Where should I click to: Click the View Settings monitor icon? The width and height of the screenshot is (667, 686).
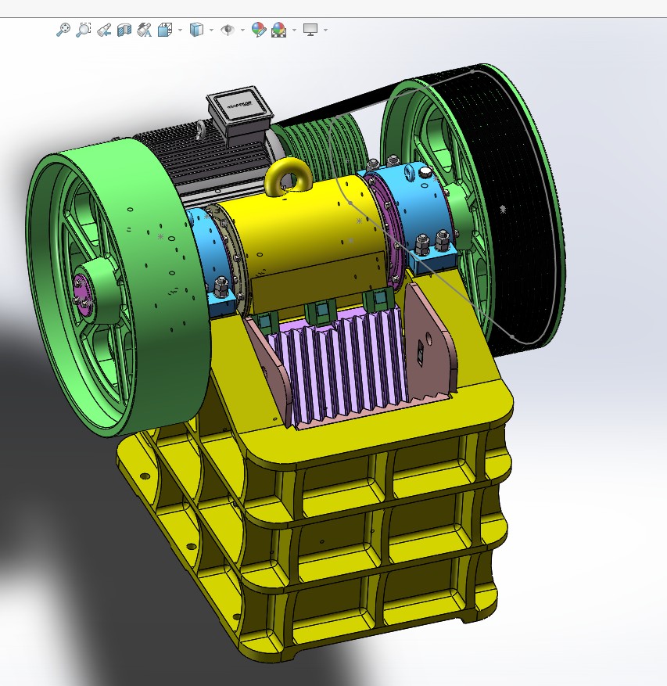(x=310, y=30)
